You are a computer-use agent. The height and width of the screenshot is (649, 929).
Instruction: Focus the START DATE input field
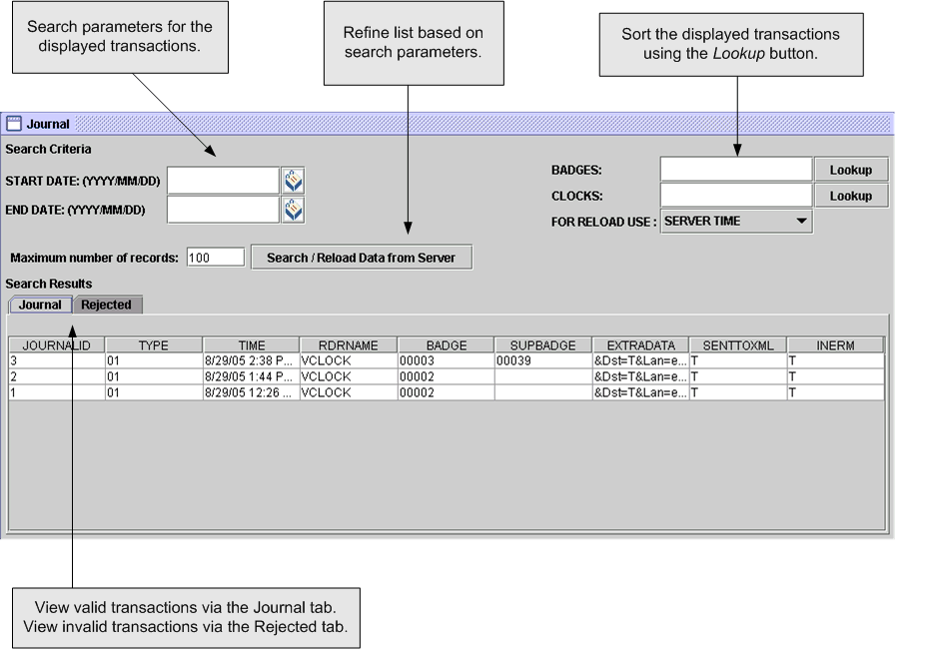[x=223, y=181]
